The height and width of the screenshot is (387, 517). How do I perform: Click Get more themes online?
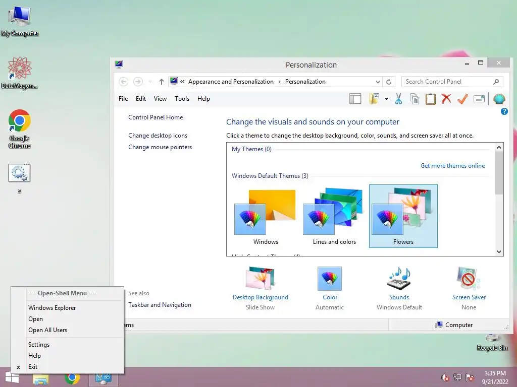point(452,166)
